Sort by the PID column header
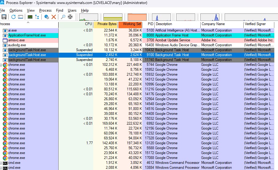 coord(149,24)
